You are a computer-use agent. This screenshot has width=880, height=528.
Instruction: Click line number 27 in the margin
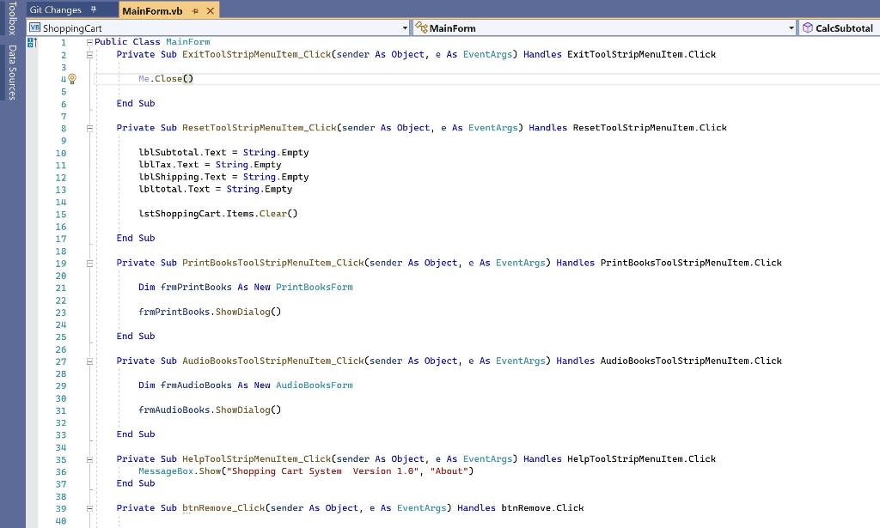pyautogui.click(x=61, y=361)
